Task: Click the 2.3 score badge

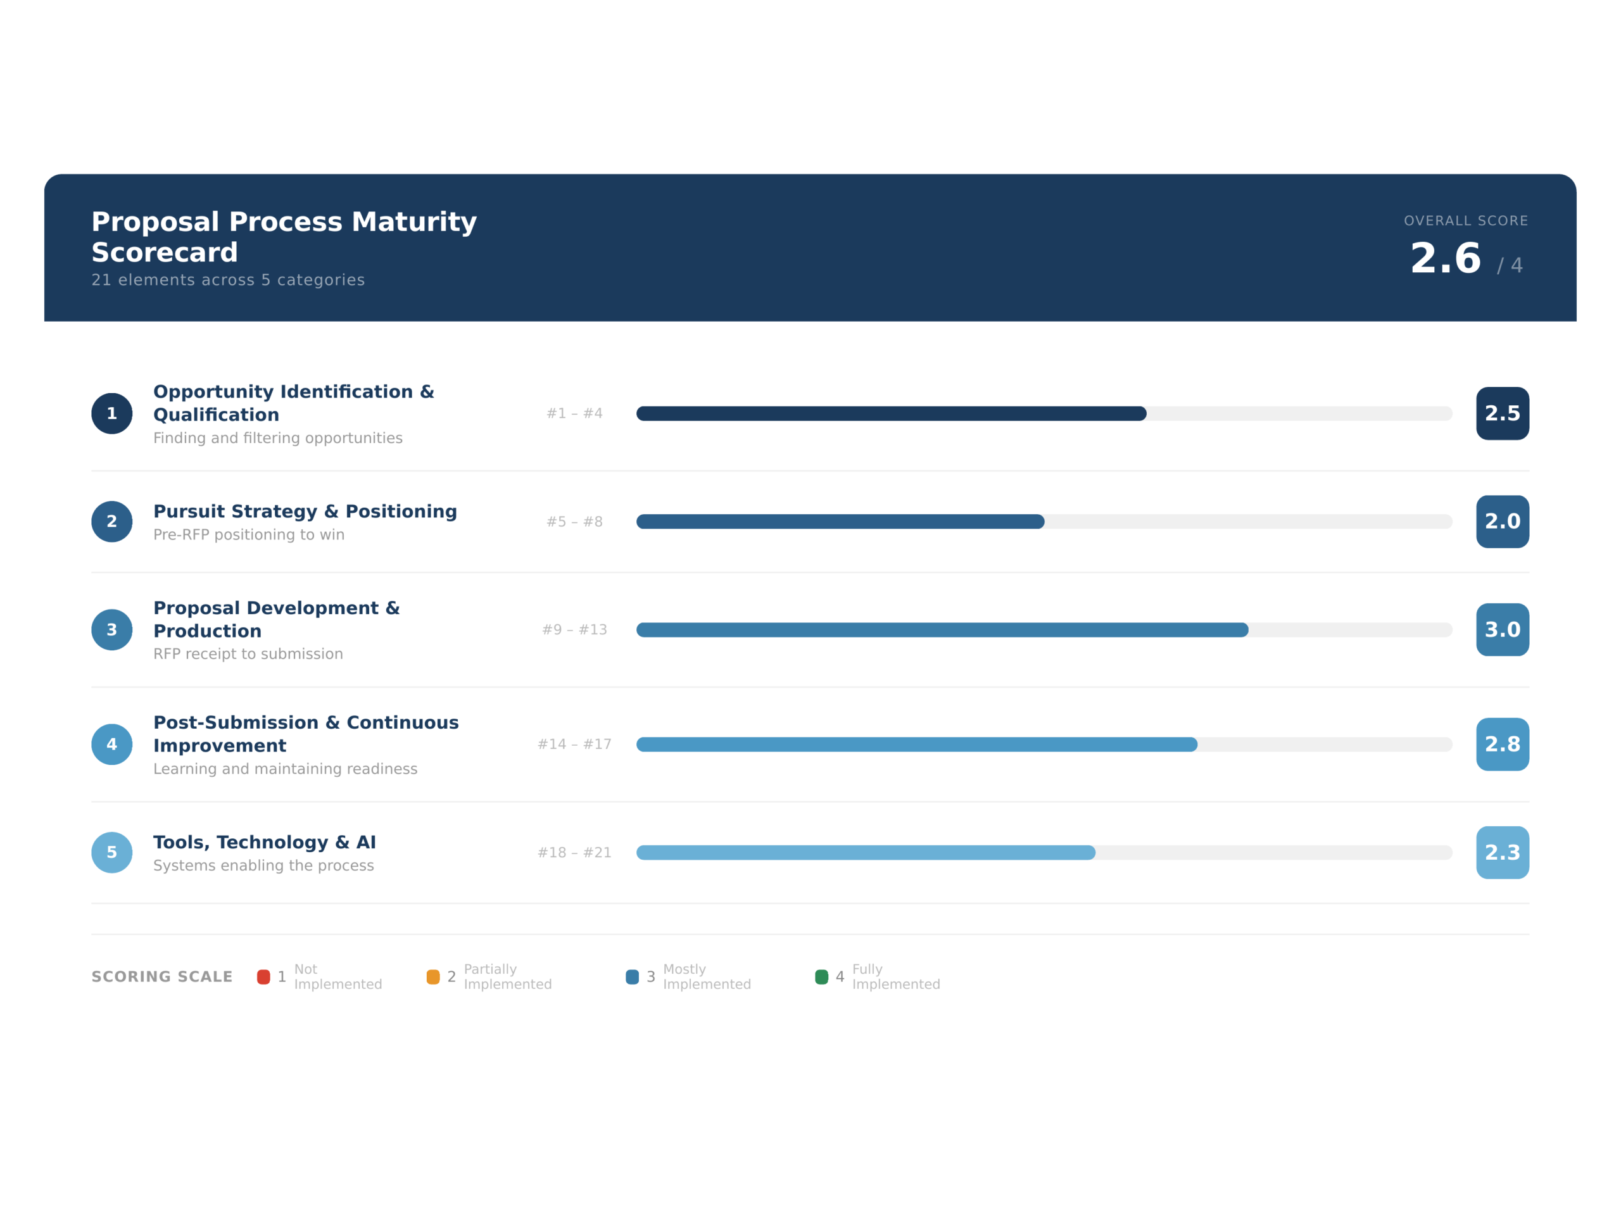Action: 1502,852
